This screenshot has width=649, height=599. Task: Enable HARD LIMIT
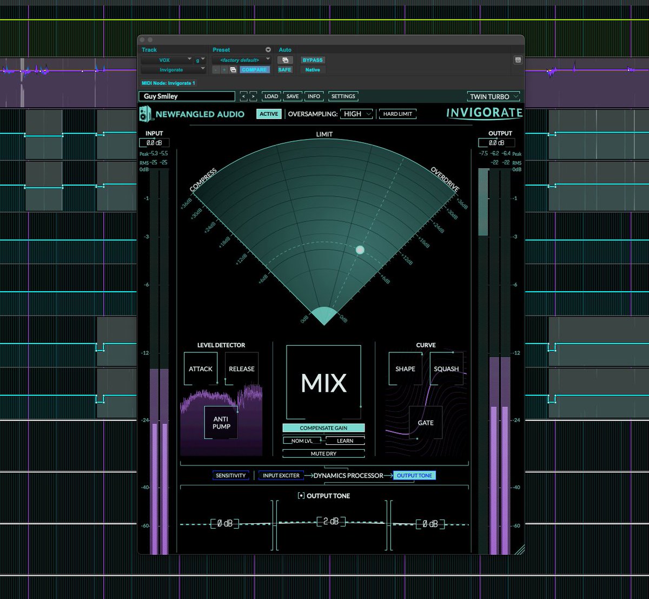(x=398, y=114)
